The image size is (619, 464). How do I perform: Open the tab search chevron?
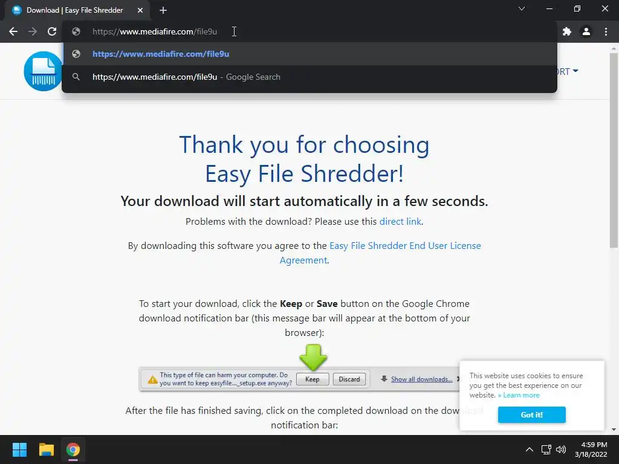pyautogui.click(x=522, y=8)
